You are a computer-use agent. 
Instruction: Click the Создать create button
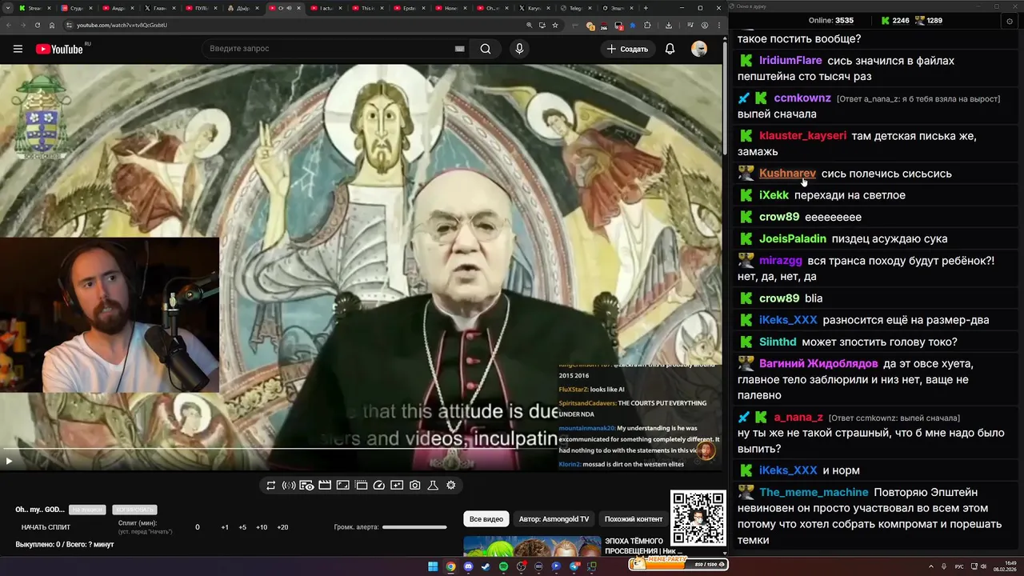627,49
